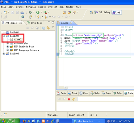134x123 pixels.
Task: Click the Next Annotation arrow icon
Action: pos(39,17)
